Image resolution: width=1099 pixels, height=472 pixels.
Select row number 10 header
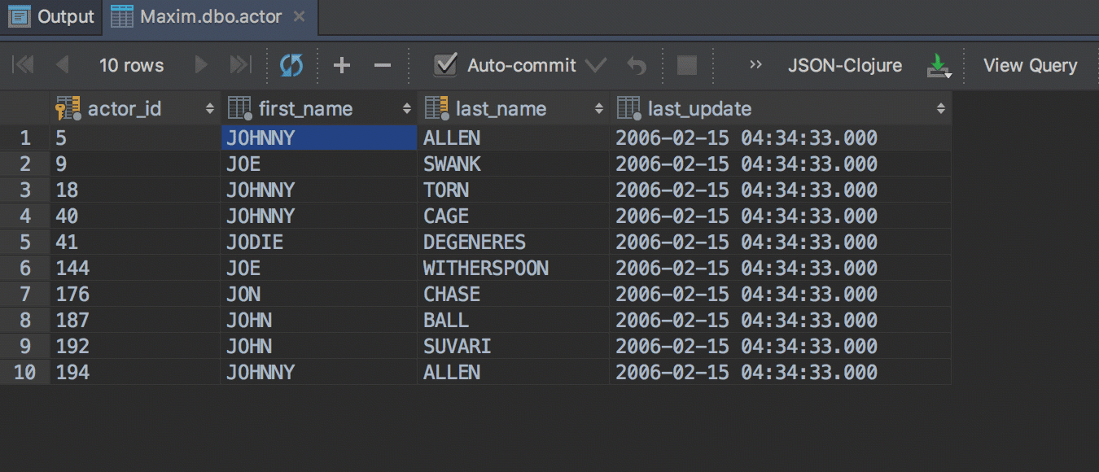point(25,372)
